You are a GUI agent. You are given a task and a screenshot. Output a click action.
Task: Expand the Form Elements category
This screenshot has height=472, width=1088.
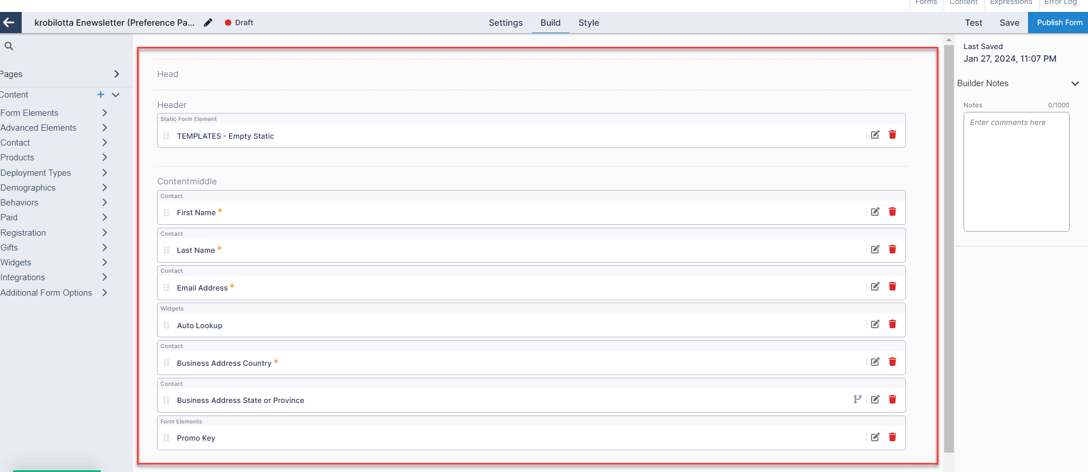click(x=104, y=113)
